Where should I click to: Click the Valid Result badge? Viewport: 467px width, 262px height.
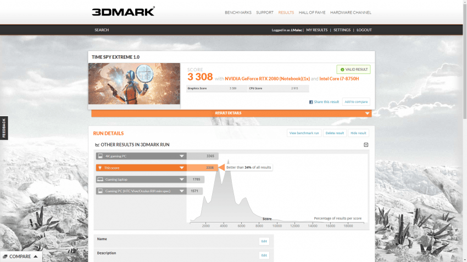(353, 70)
